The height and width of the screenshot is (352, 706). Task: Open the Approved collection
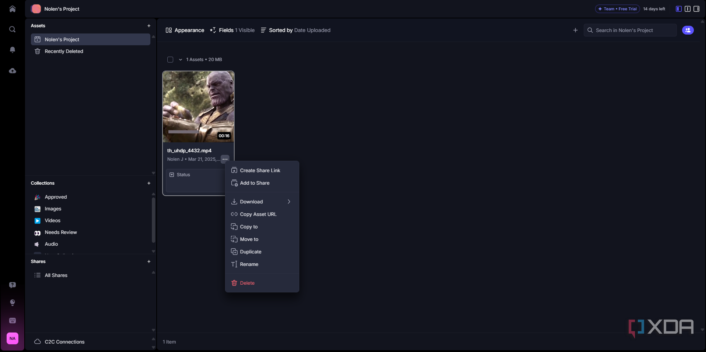point(90,197)
